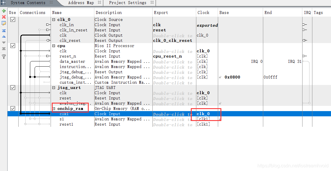Click the IRQ 31 label
This screenshot has height=171, width=331.
click(295, 61)
